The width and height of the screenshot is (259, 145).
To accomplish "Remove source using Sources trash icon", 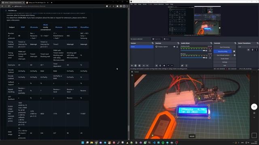I will click(160, 66).
